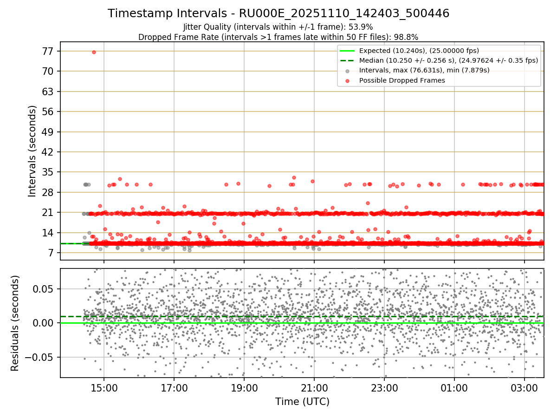Click the gray dot marker in legend

pyautogui.click(x=347, y=71)
